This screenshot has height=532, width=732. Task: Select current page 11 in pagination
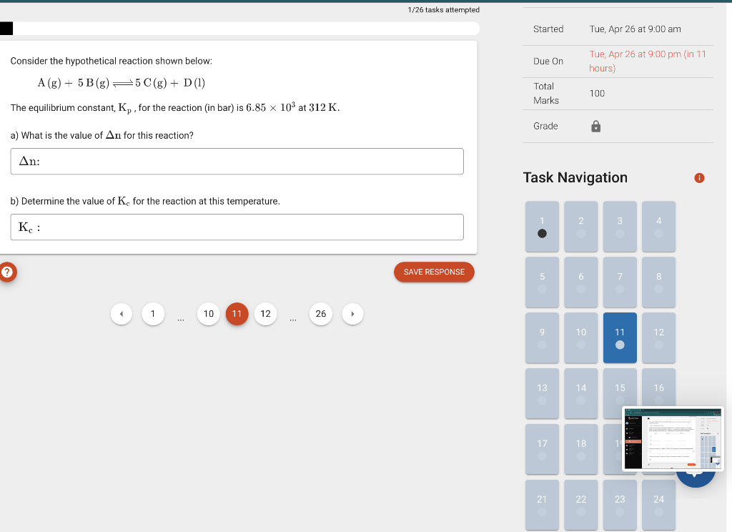click(237, 314)
